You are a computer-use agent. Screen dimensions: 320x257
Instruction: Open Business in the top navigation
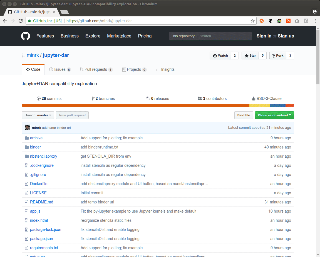70,36
